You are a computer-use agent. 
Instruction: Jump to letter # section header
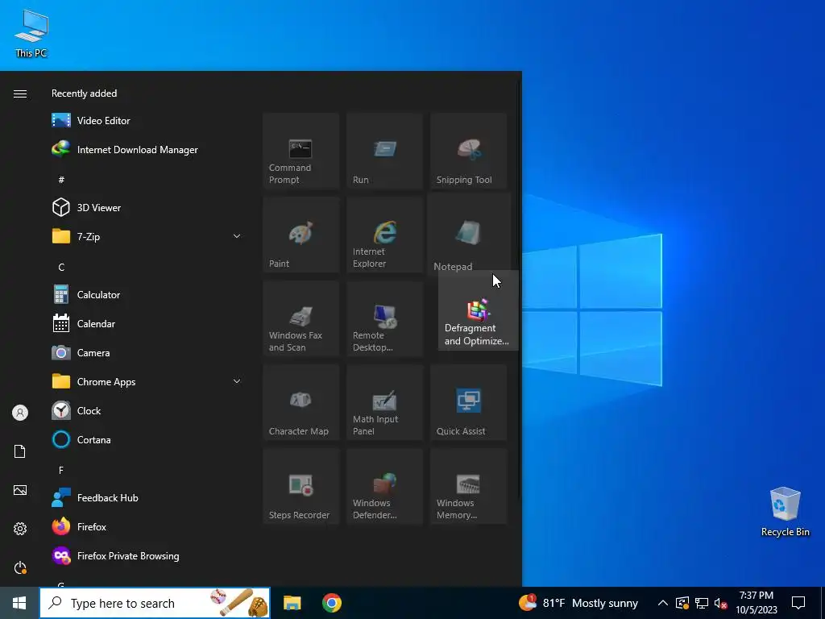[61, 180]
